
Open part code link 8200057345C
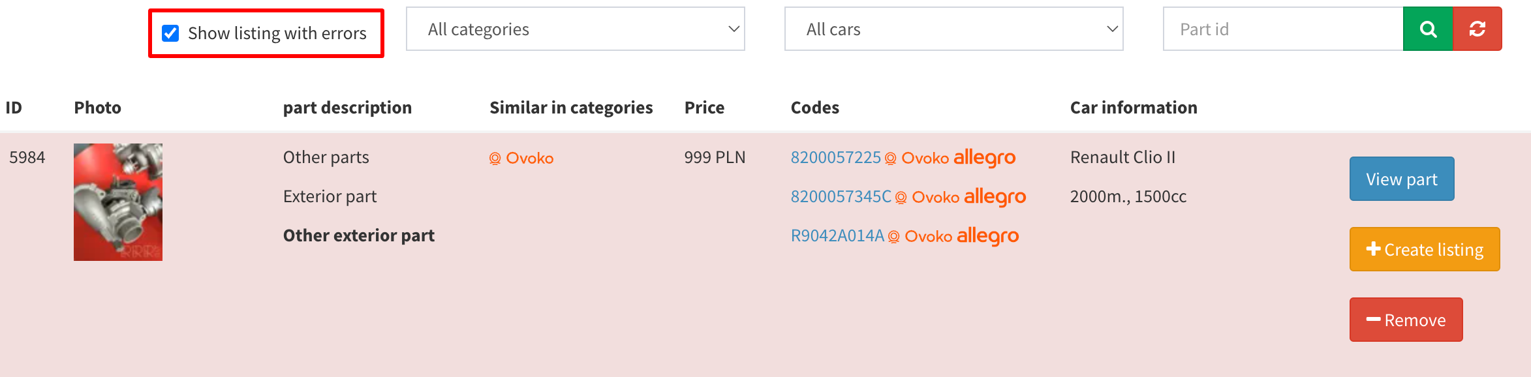tap(841, 197)
